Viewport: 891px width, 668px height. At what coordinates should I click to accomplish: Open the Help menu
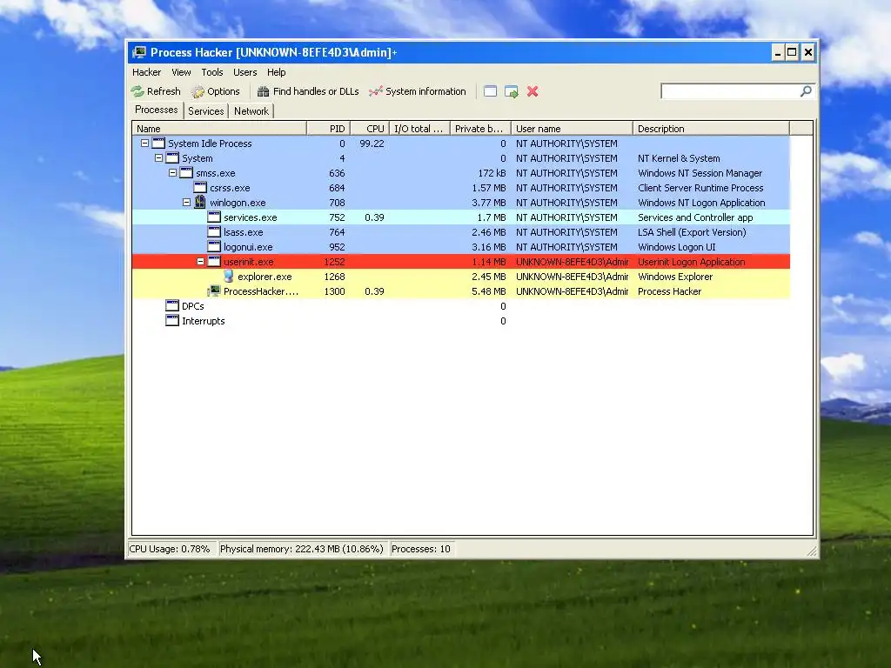click(x=276, y=72)
